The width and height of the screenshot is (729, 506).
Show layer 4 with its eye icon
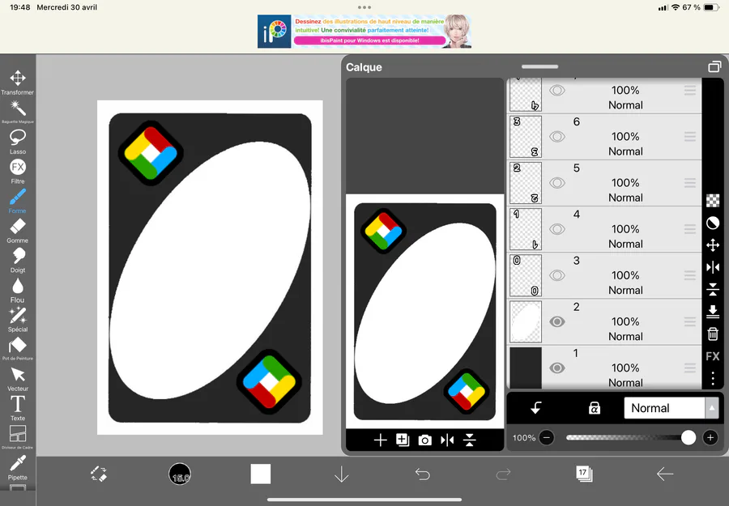point(557,229)
